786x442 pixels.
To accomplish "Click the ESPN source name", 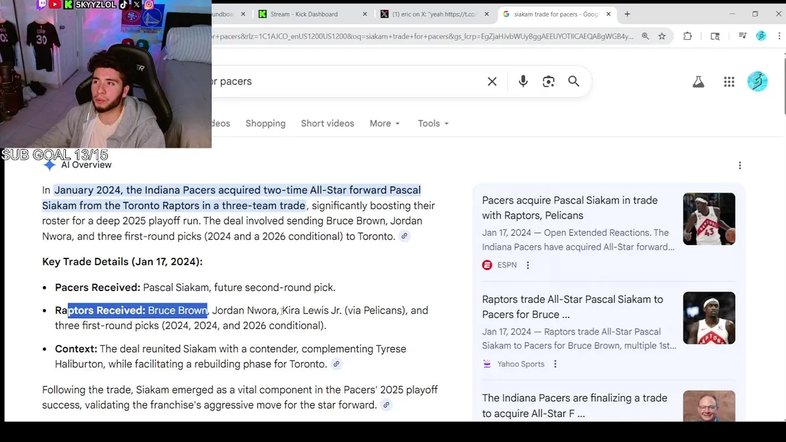I will (507, 265).
